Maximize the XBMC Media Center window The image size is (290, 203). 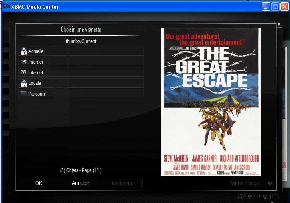coord(275,7)
